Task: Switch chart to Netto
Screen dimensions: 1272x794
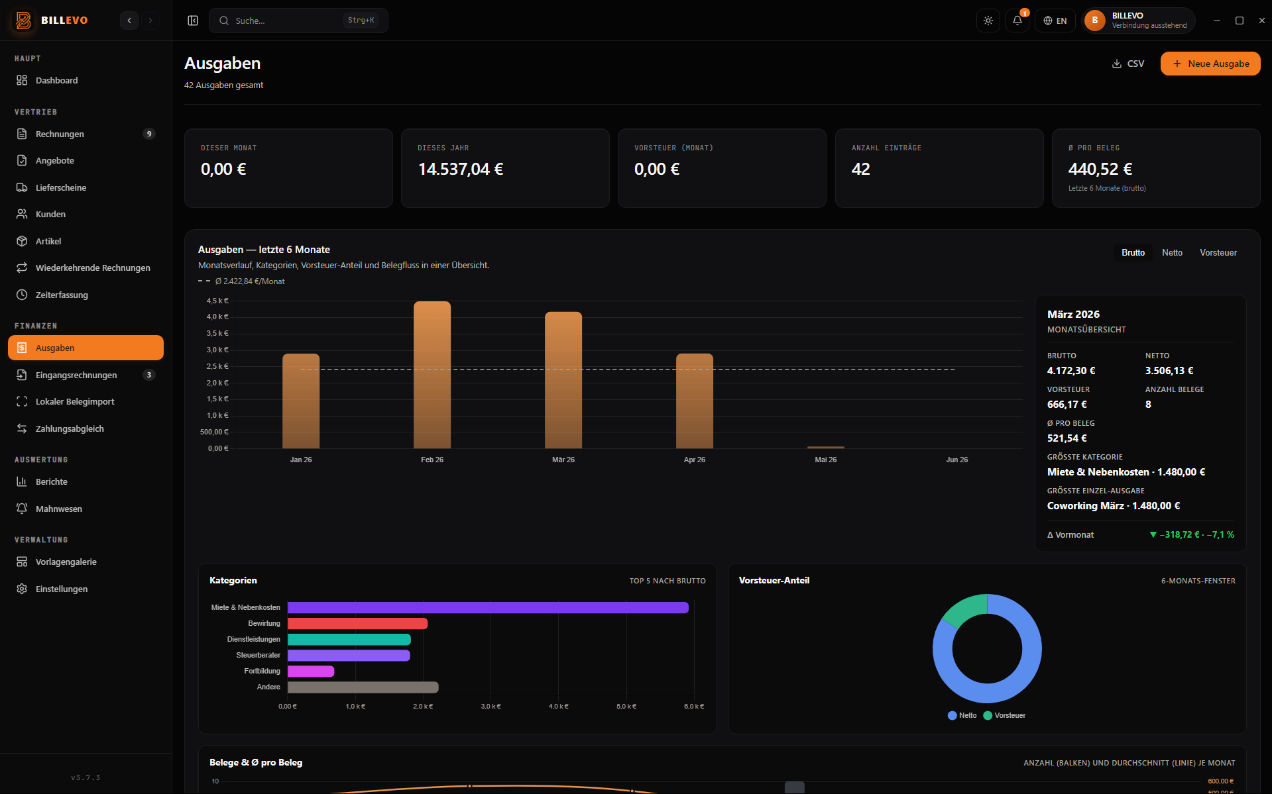Action: [x=1172, y=252]
